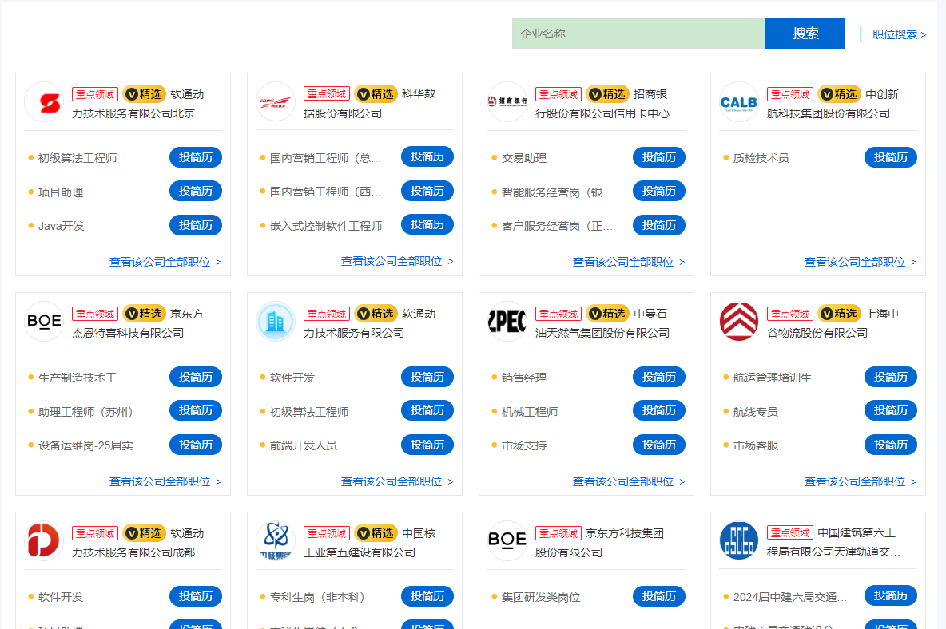Expand all positions for 招商银行 company

click(628, 262)
